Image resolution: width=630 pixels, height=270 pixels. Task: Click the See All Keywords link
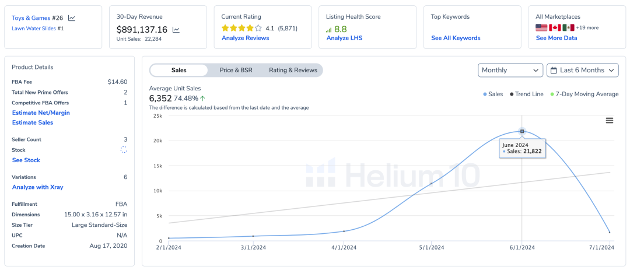pyautogui.click(x=456, y=38)
